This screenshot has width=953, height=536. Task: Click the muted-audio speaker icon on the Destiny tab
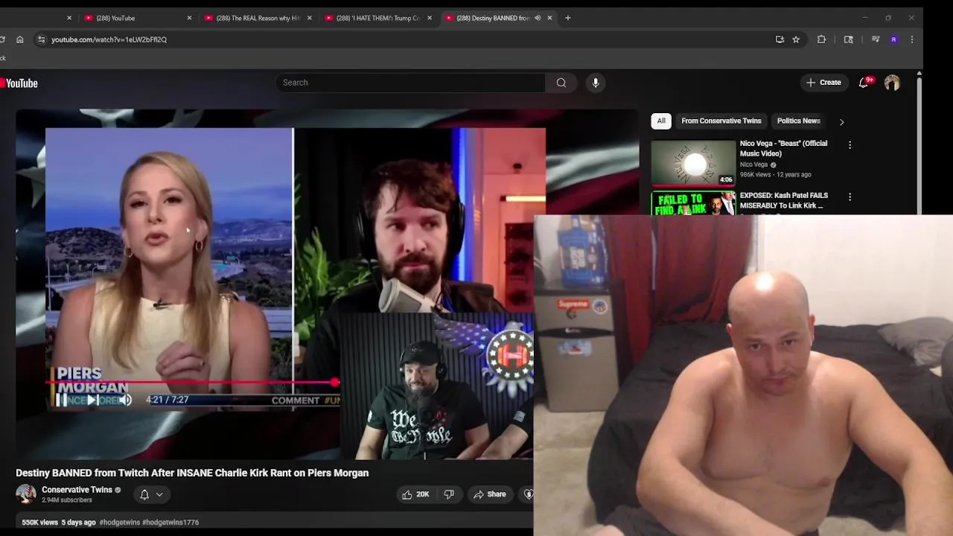tap(538, 18)
